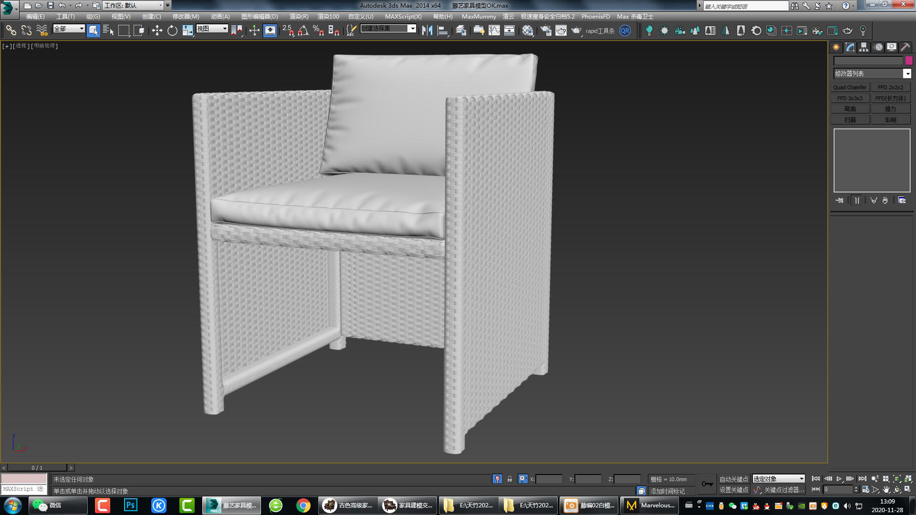The image size is (916, 515).
Task: Switch to the Create command panel tab
Action: [836, 47]
